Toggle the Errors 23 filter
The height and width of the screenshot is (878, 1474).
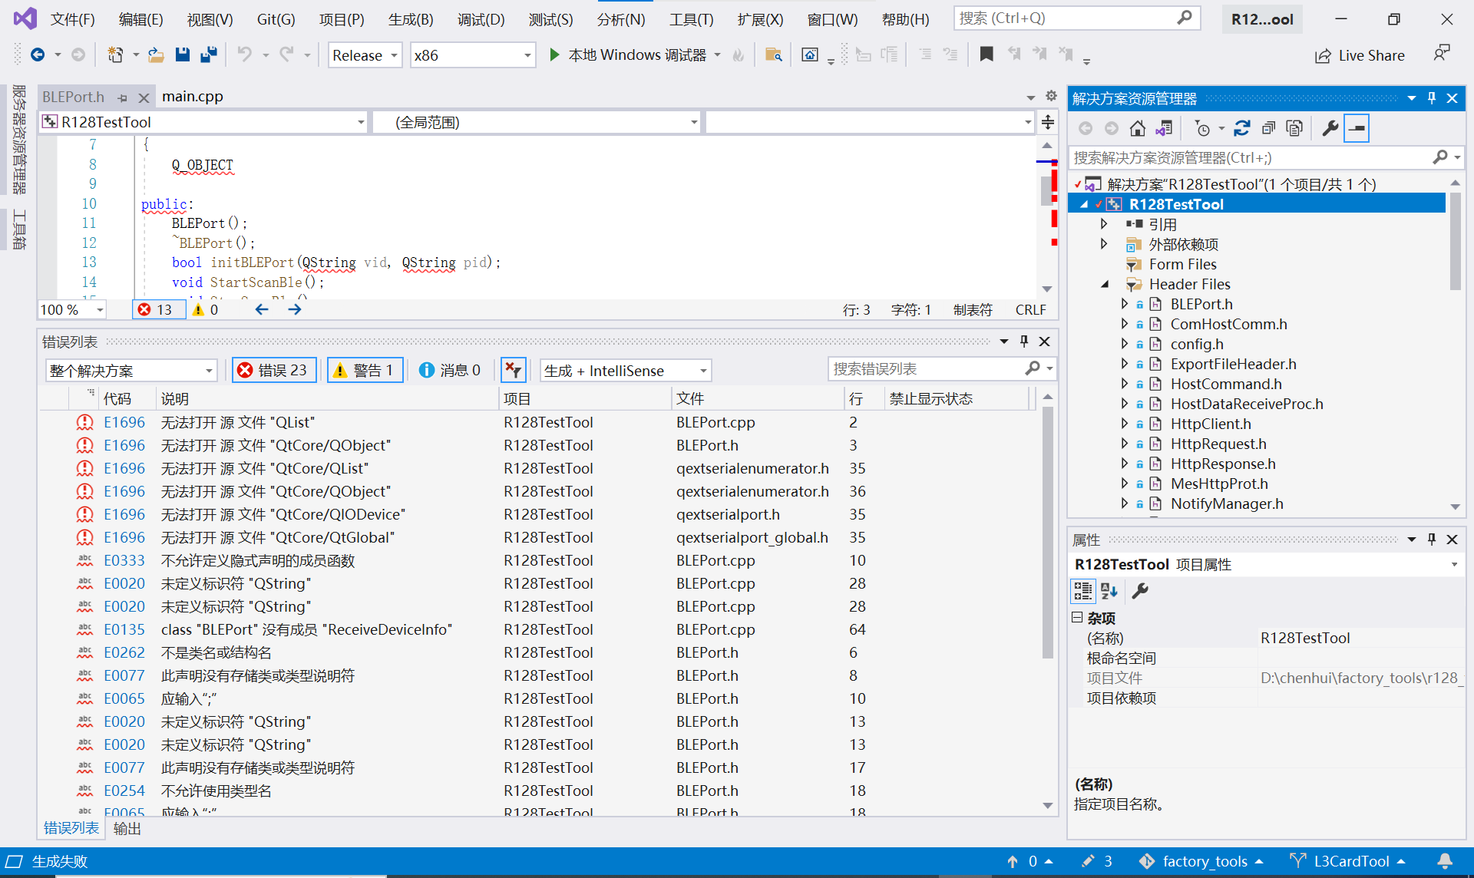coord(273,371)
